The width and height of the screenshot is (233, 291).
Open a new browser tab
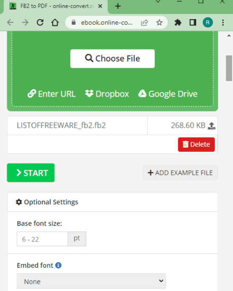(118, 6)
